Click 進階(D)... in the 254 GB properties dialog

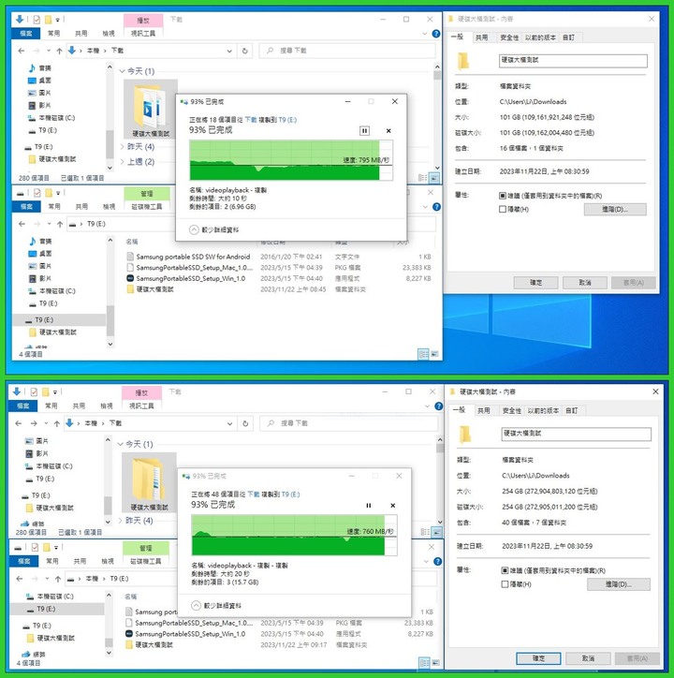(x=619, y=584)
